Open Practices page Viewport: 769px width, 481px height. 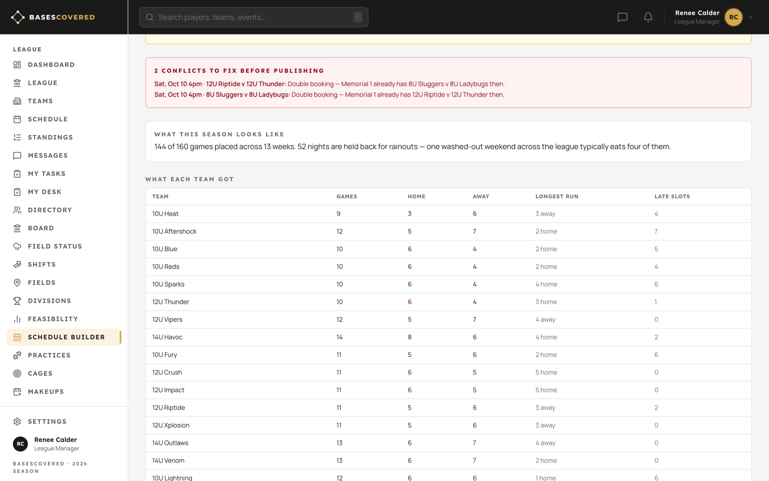pyautogui.click(x=64, y=355)
